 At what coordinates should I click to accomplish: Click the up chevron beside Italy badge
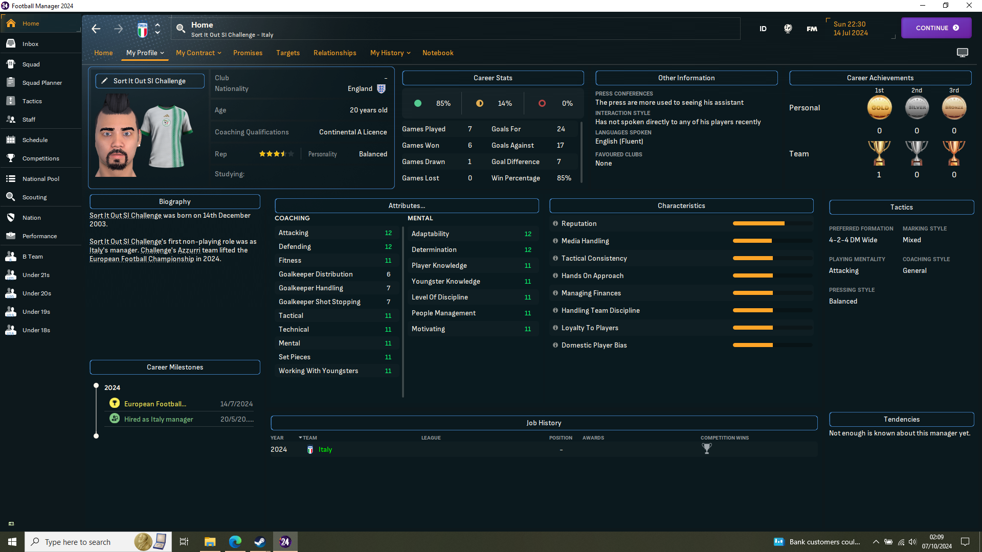click(x=158, y=25)
